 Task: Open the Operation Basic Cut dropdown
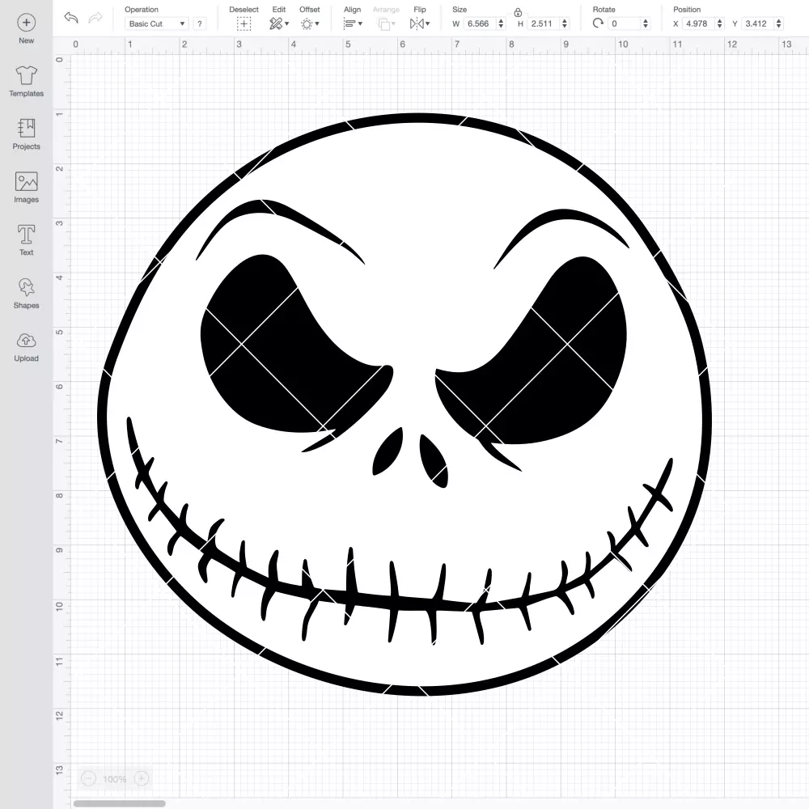click(x=157, y=23)
